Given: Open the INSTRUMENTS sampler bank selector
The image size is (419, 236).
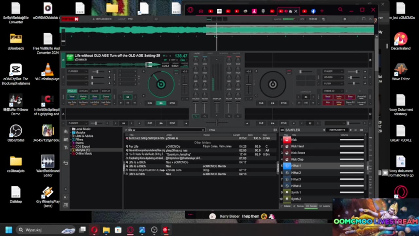Looking at the screenshot, I should tap(337, 130).
